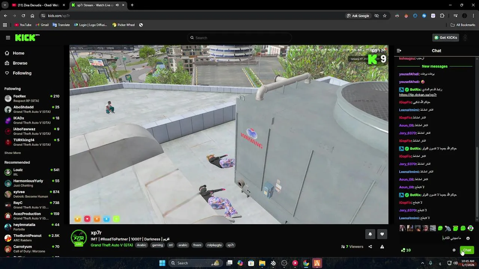Toggle stream notification bell

tap(370, 234)
